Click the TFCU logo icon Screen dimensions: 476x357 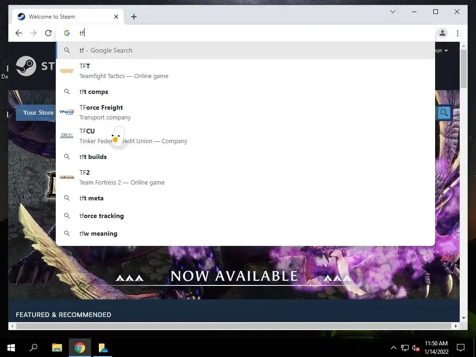tap(67, 135)
